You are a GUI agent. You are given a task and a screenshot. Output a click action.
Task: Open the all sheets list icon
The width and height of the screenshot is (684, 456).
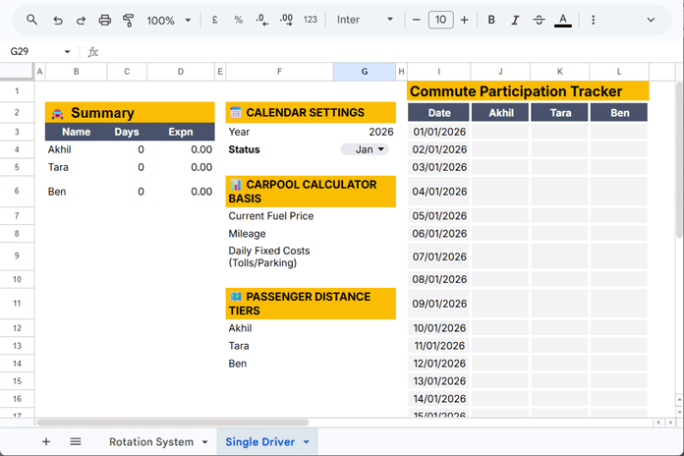click(x=76, y=441)
